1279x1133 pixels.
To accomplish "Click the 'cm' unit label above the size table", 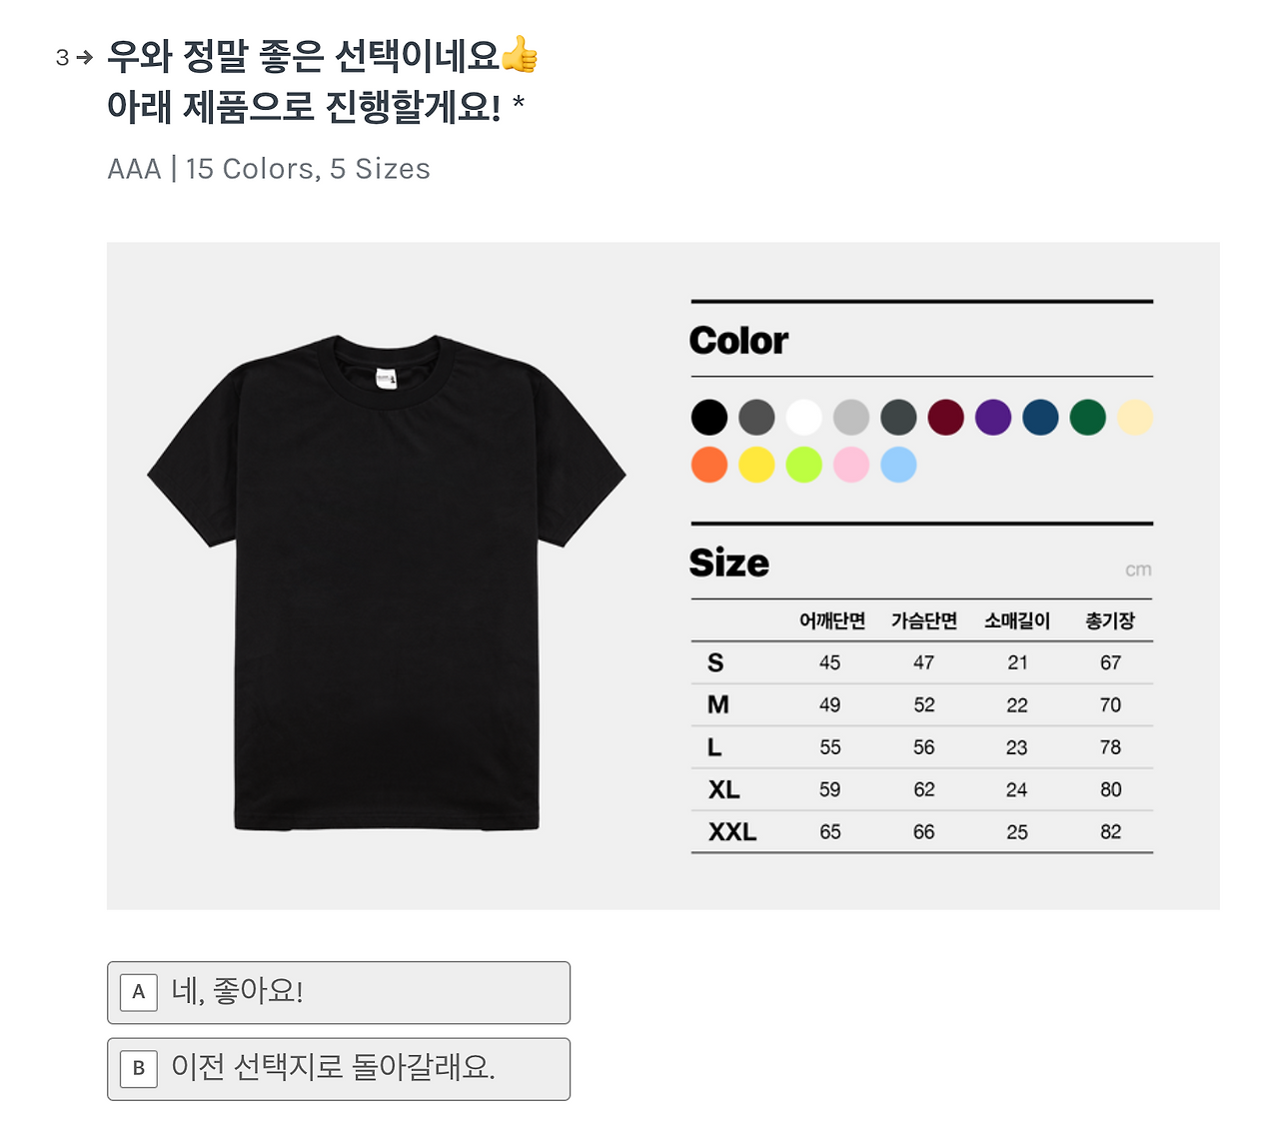I will point(1140,568).
